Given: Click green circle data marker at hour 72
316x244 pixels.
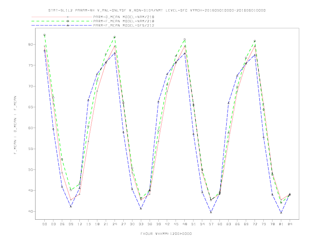Looking at the screenshot, I should coord(255,41).
